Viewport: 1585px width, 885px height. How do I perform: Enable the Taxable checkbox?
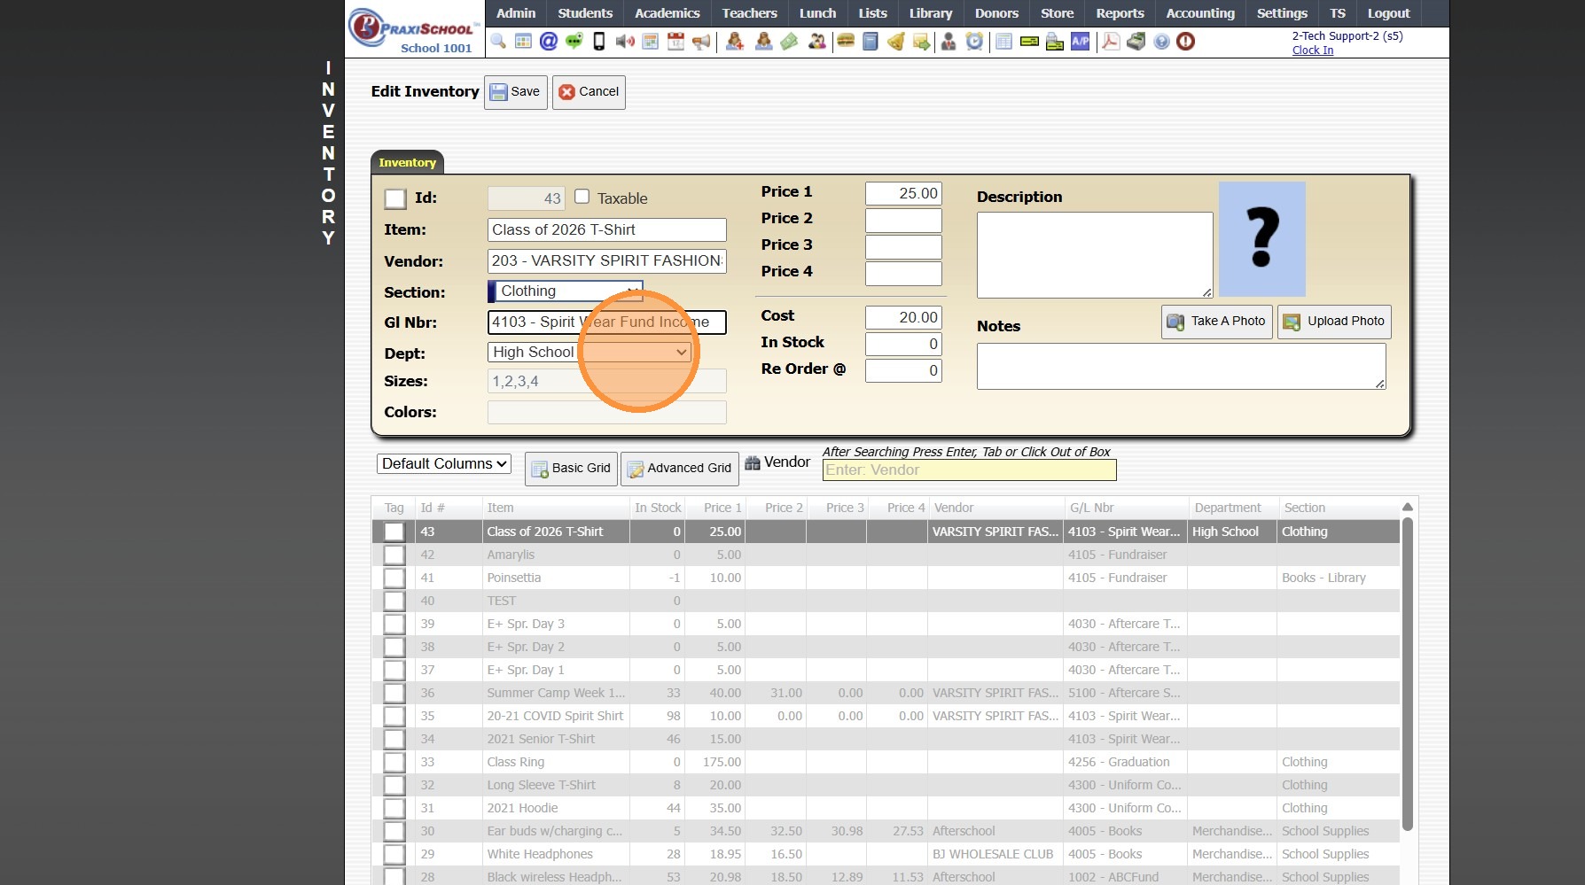click(x=582, y=197)
